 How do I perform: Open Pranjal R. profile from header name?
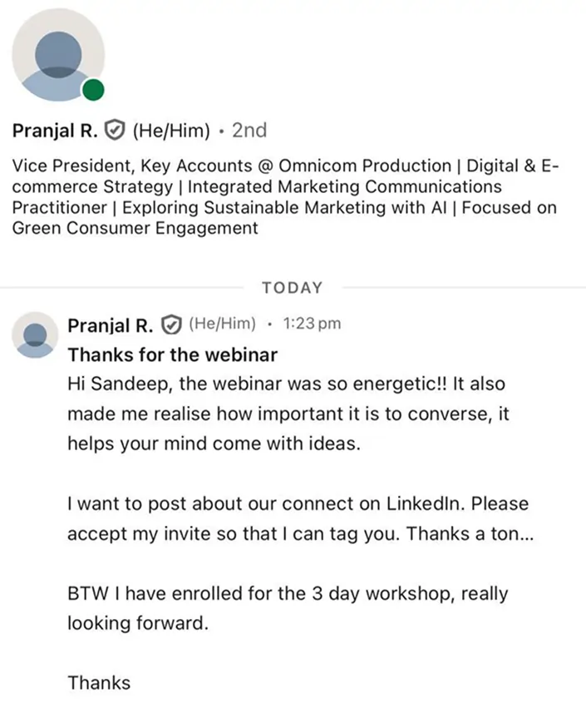(x=57, y=131)
